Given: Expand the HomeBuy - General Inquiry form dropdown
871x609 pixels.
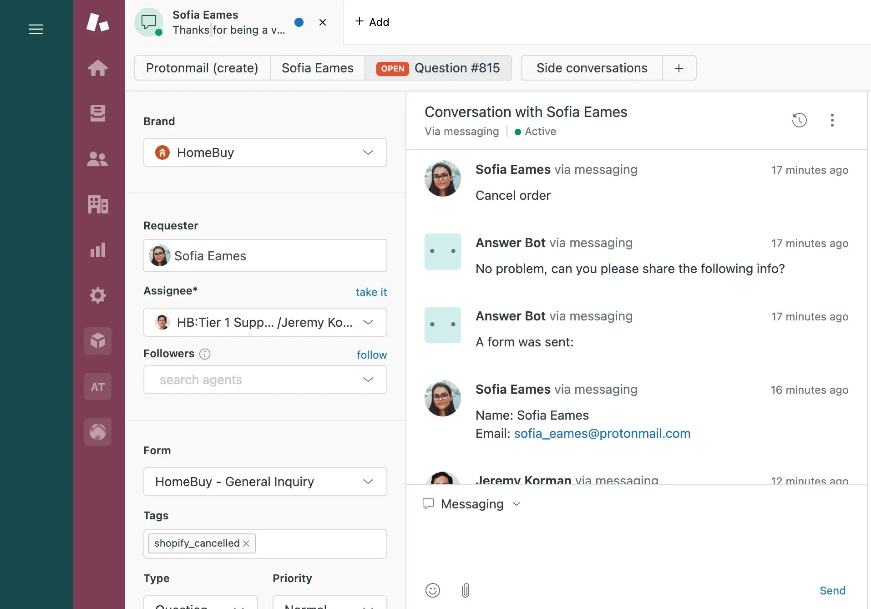Looking at the screenshot, I should click(x=265, y=482).
